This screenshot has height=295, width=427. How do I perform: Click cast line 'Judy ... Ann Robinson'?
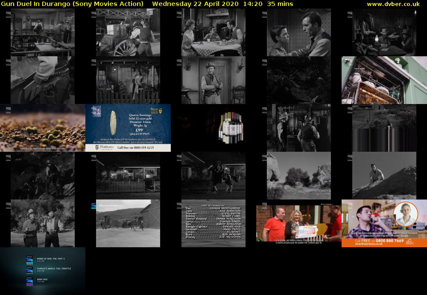(213, 211)
